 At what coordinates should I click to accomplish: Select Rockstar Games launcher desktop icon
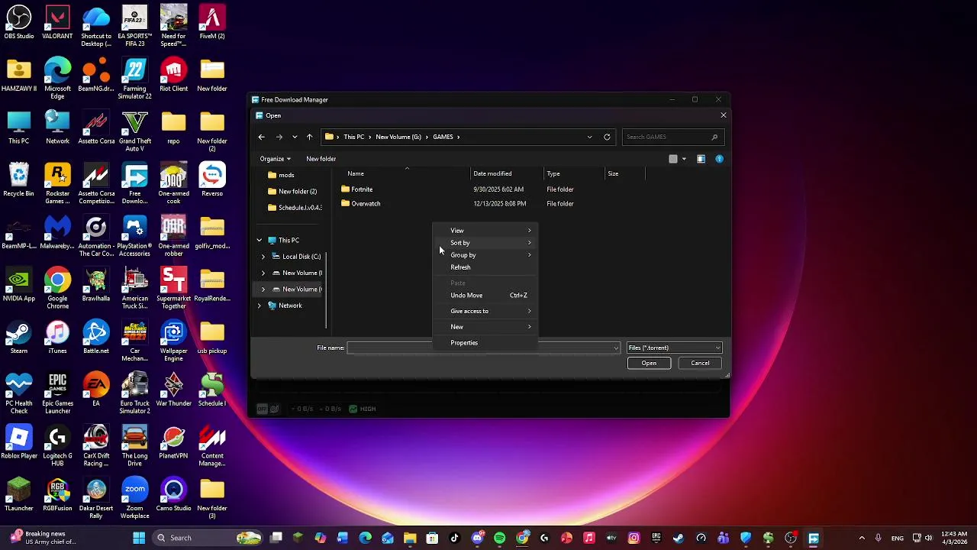(57, 184)
